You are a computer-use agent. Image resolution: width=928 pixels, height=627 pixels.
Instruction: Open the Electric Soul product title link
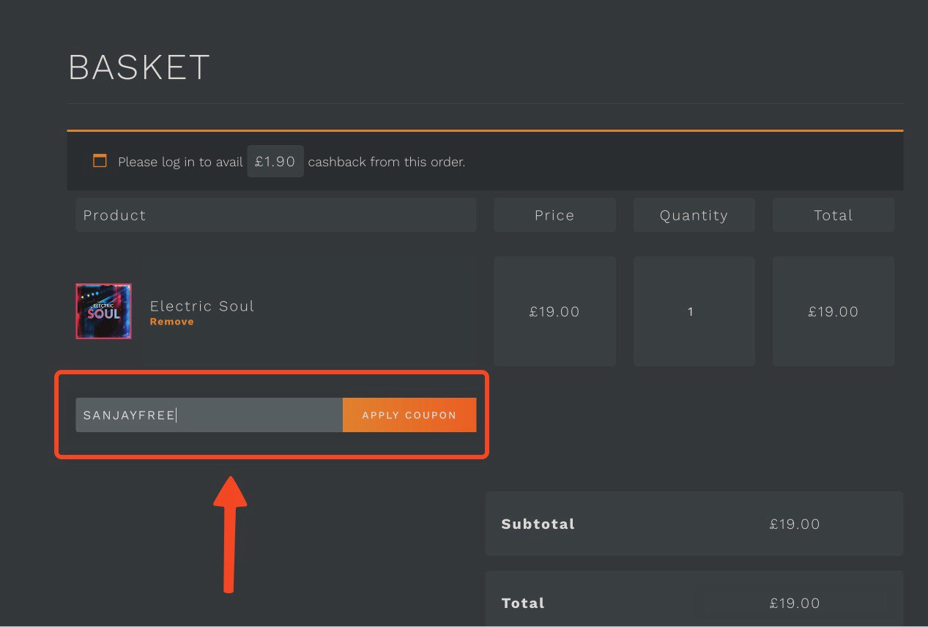pos(201,306)
